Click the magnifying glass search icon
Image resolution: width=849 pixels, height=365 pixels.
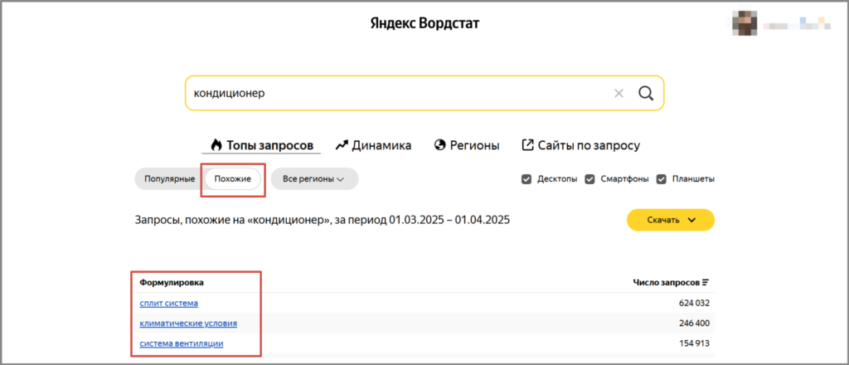[x=646, y=93]
